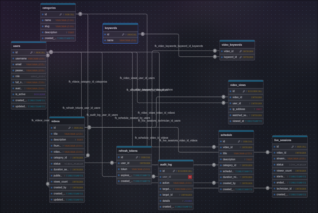Select the video_keywords table header
The width and height of the screenshot is (318, 213).
click(237, 45)
